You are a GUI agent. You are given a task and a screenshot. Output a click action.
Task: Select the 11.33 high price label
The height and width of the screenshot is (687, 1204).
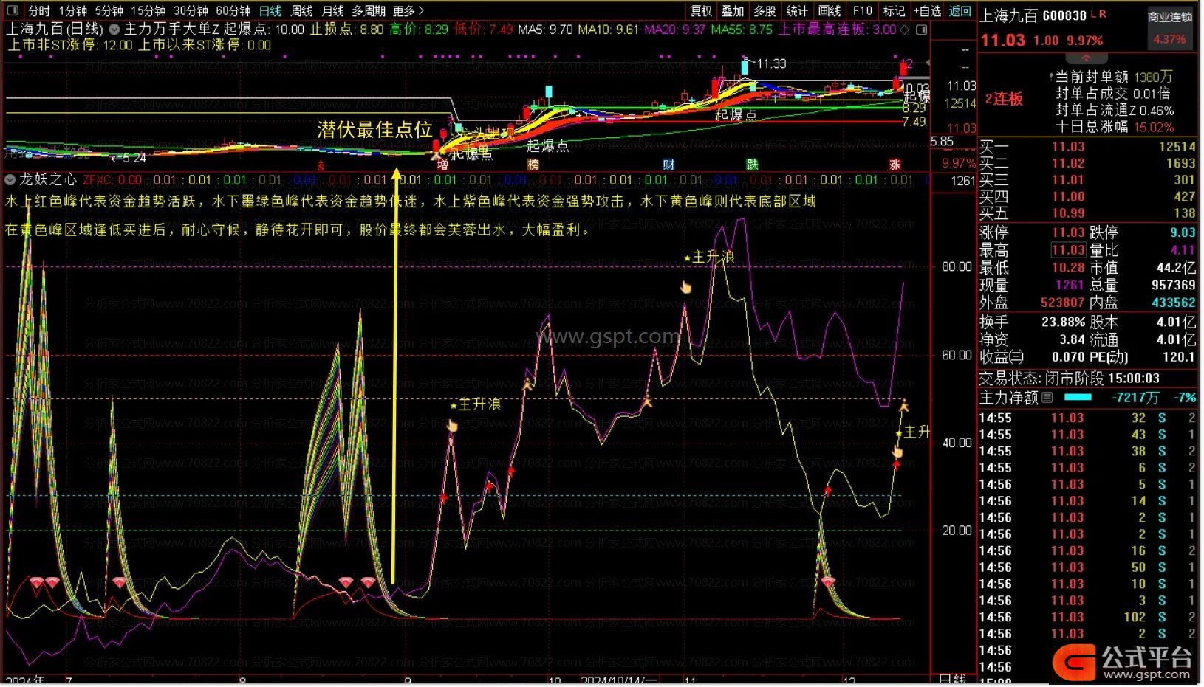click(x=772, y=64)
